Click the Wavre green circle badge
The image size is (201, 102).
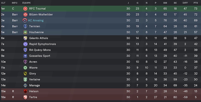point(25,68)
